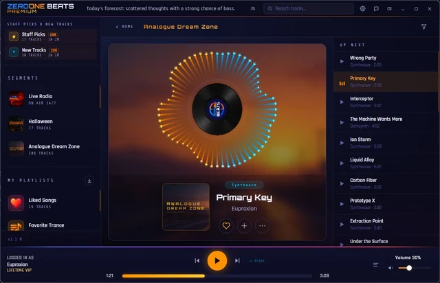Image resolution: width=440 pixels, height=283 pixels.
Task: Click the Analogue Dream Zone page title
Action: tap(180, 27)
